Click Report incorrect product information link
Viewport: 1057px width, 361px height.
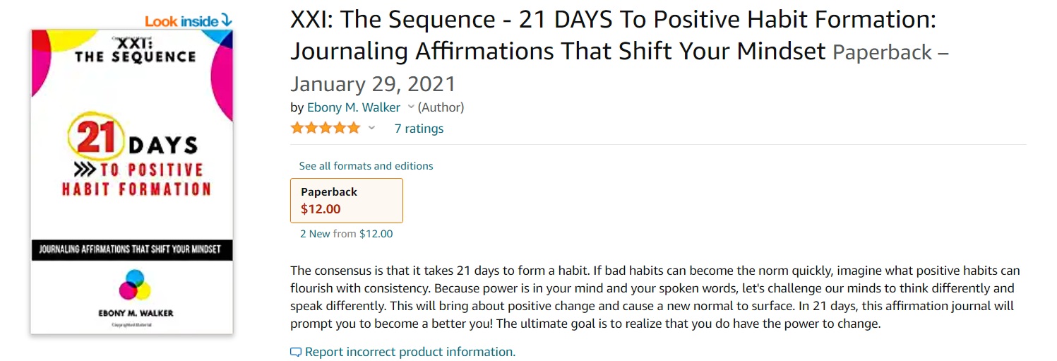[410, 352]
